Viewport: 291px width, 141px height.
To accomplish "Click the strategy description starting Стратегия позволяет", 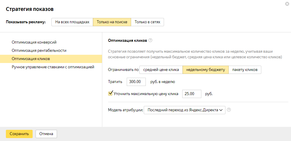I will [195, 54].
